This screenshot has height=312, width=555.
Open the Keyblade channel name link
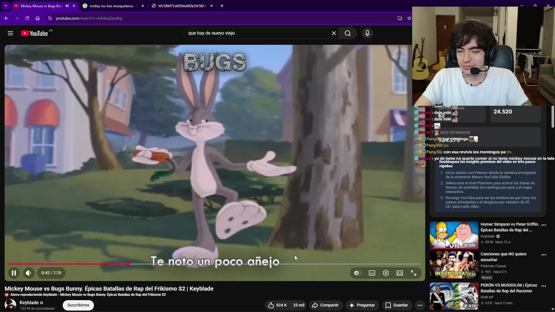coord(29,302)
